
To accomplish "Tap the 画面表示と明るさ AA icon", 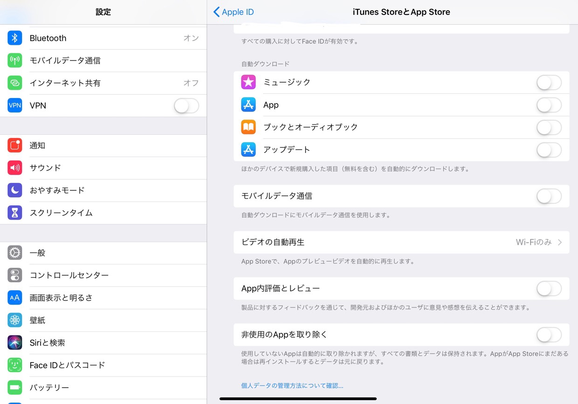I will point(15,298).
